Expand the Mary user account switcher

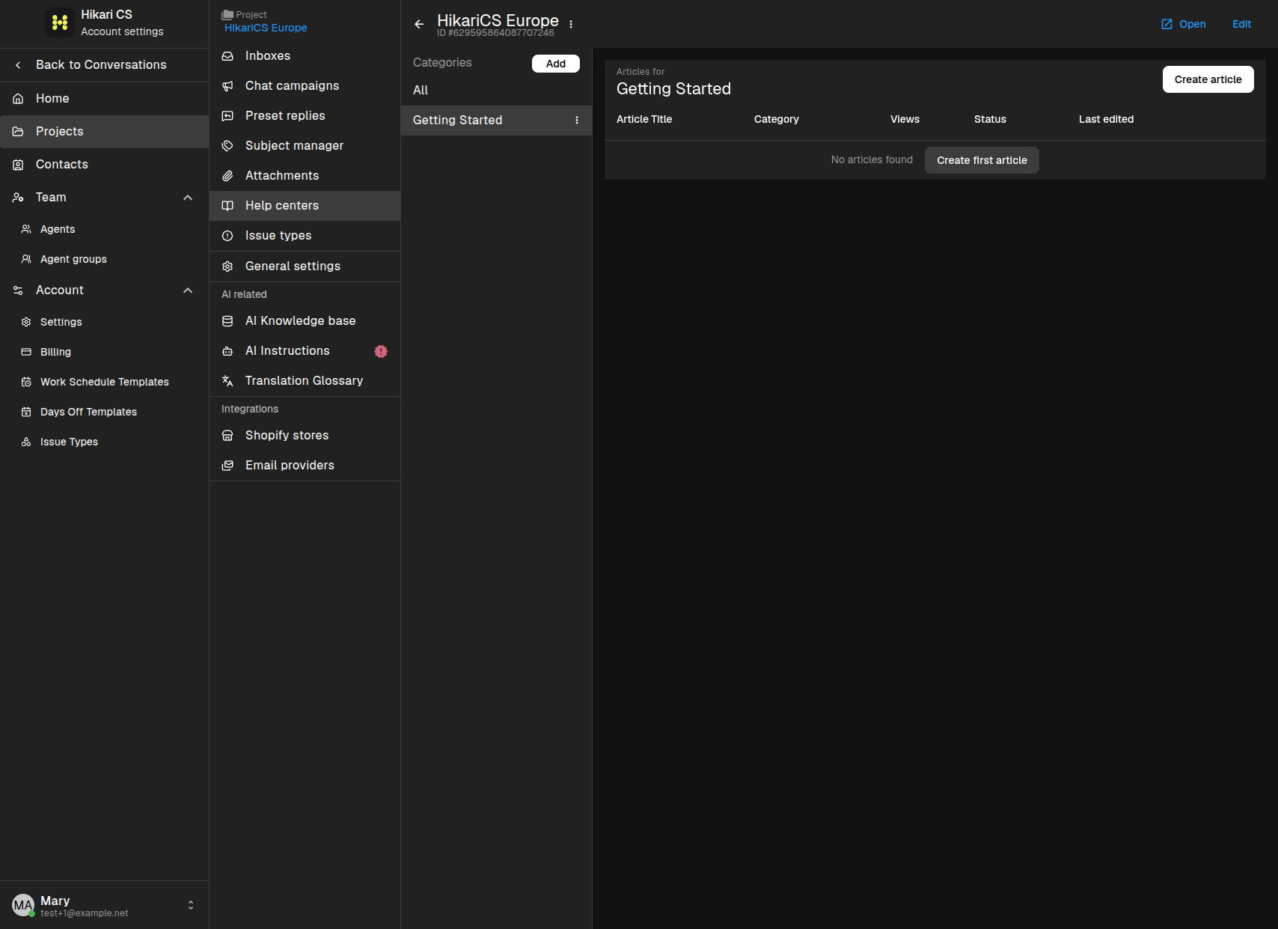(x=191, y=905)
